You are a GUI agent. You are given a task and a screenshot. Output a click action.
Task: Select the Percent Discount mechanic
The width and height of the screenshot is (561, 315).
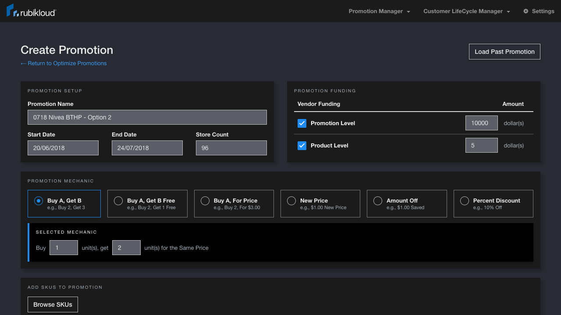coord(465,201)
